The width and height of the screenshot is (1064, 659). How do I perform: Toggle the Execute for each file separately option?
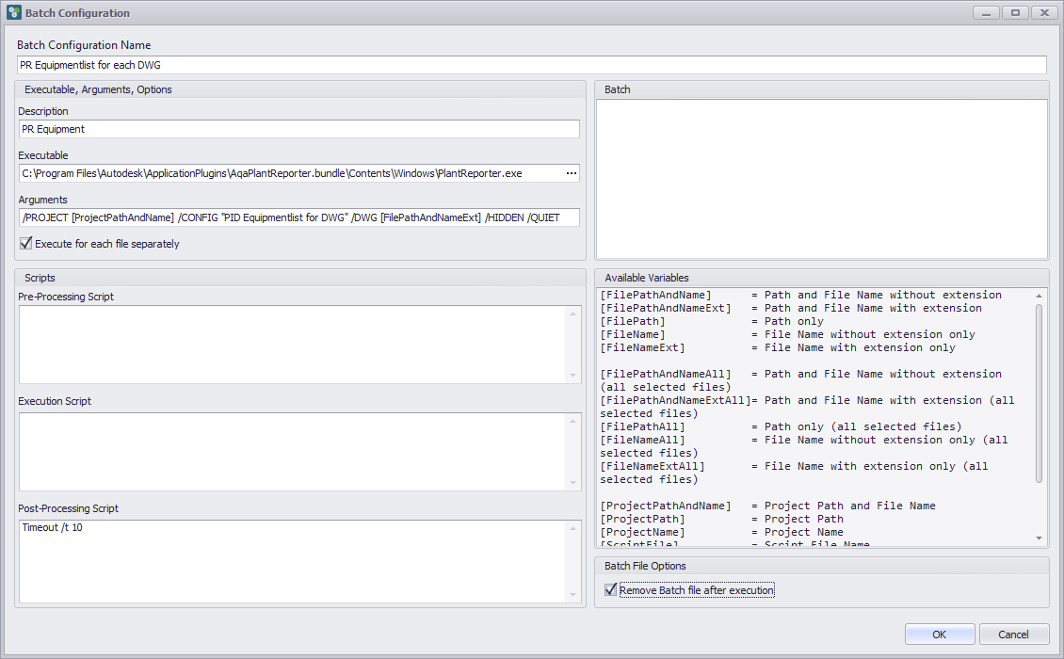[x=24, y=241]
